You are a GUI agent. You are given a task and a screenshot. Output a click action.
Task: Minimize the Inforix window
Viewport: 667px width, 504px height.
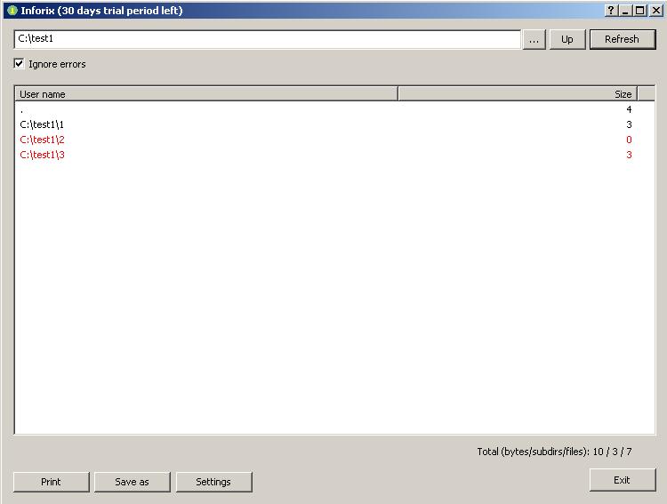click(x=625, y=11)
